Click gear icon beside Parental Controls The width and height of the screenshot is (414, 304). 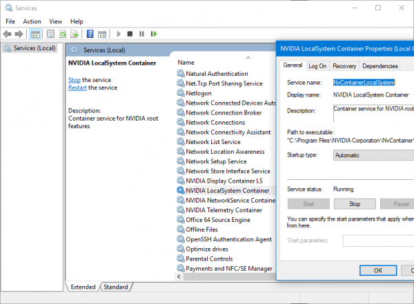[181, 259]
